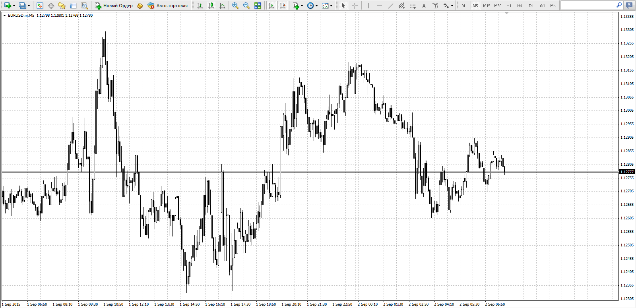Switch to the H1 timeframe
Image resolution: width=636 pixels, height=308 pixels.
pos(509,6)
